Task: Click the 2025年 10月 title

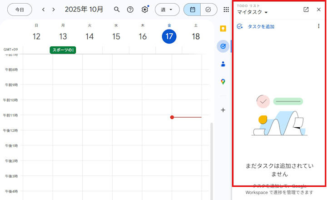Action: [x=84, y=10]
